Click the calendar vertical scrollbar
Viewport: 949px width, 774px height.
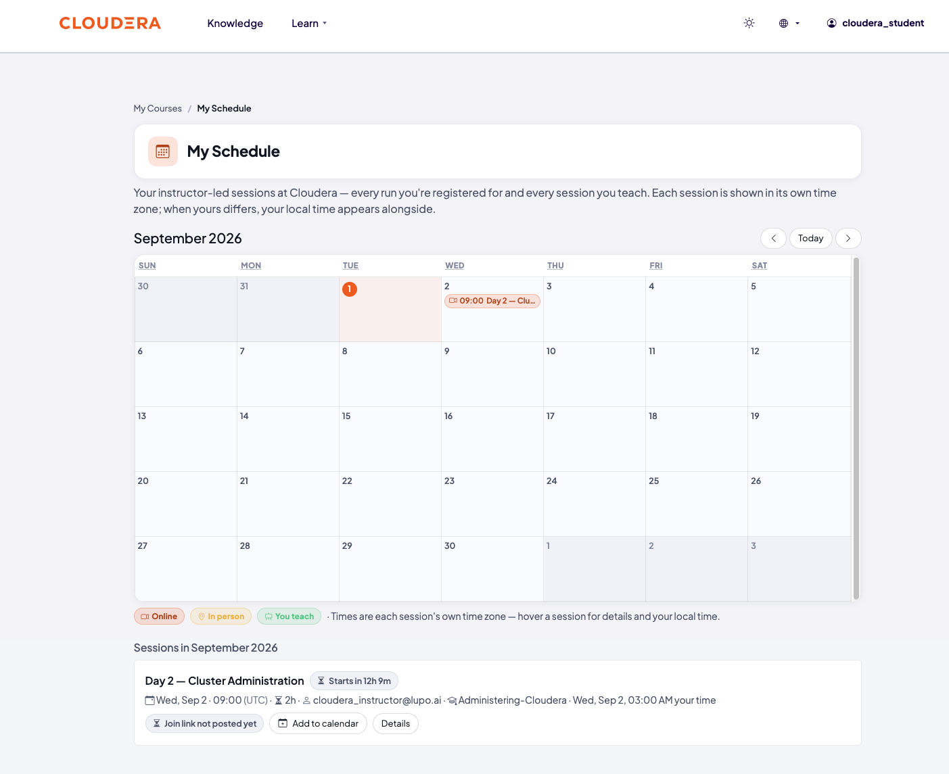pyautogui.click(x=856, y=428)
